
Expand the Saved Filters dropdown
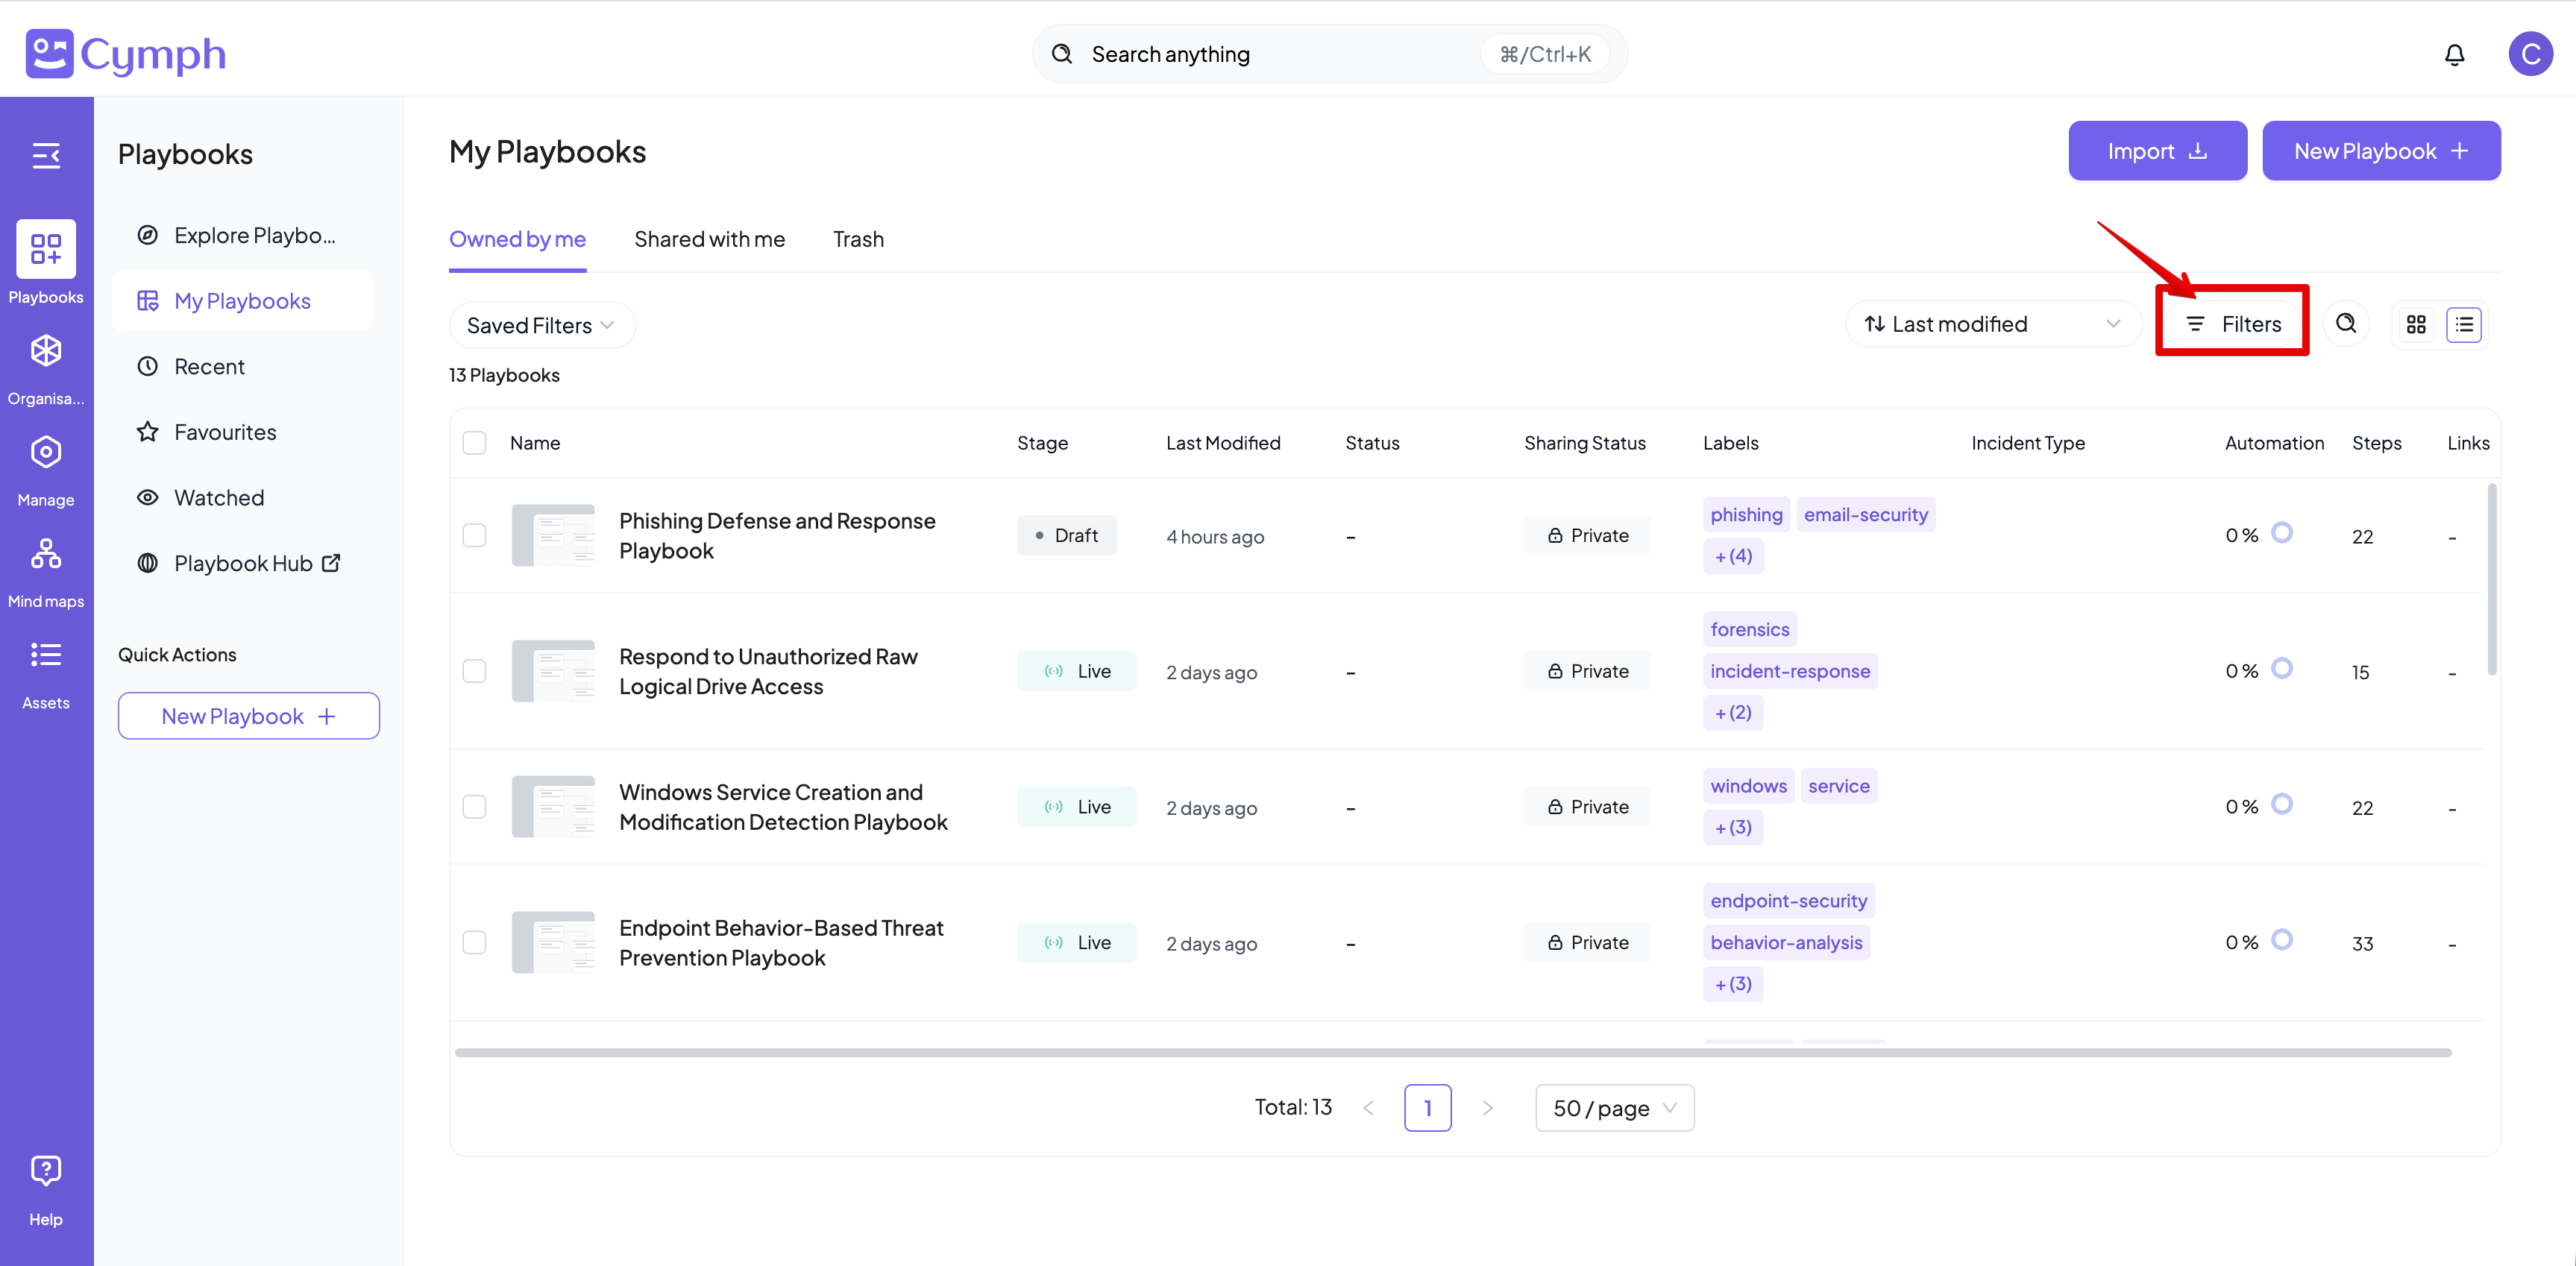pyautogui.click(x=541, y=325)
